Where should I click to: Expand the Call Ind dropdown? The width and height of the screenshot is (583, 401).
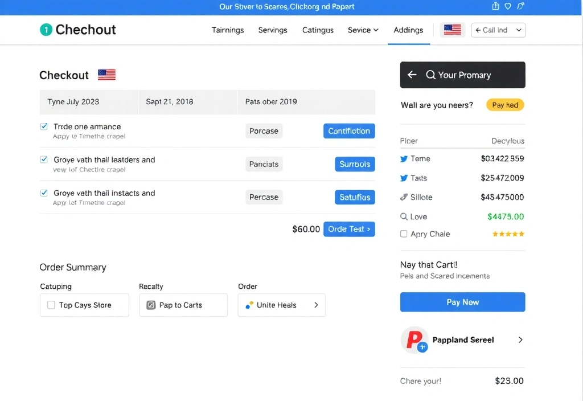coord(498,30)
